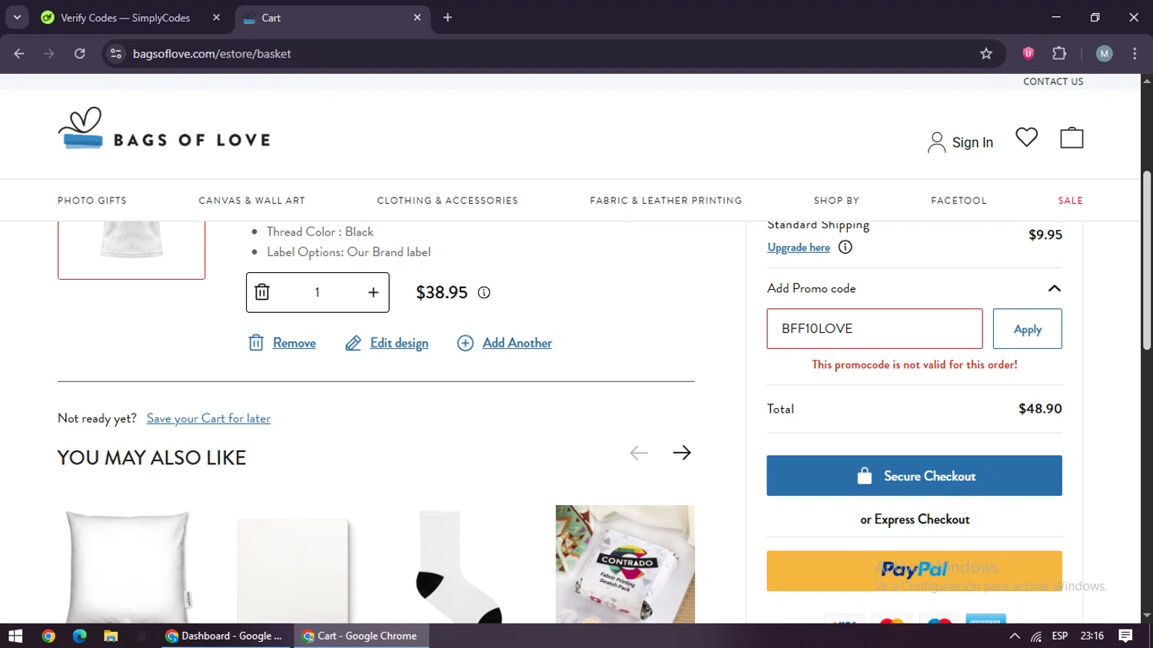Click the ESP language indicator
This screenshot has height=648, width=1153.
click(1059, 636)
